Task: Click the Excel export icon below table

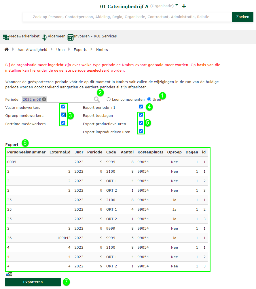Action: 9,274
